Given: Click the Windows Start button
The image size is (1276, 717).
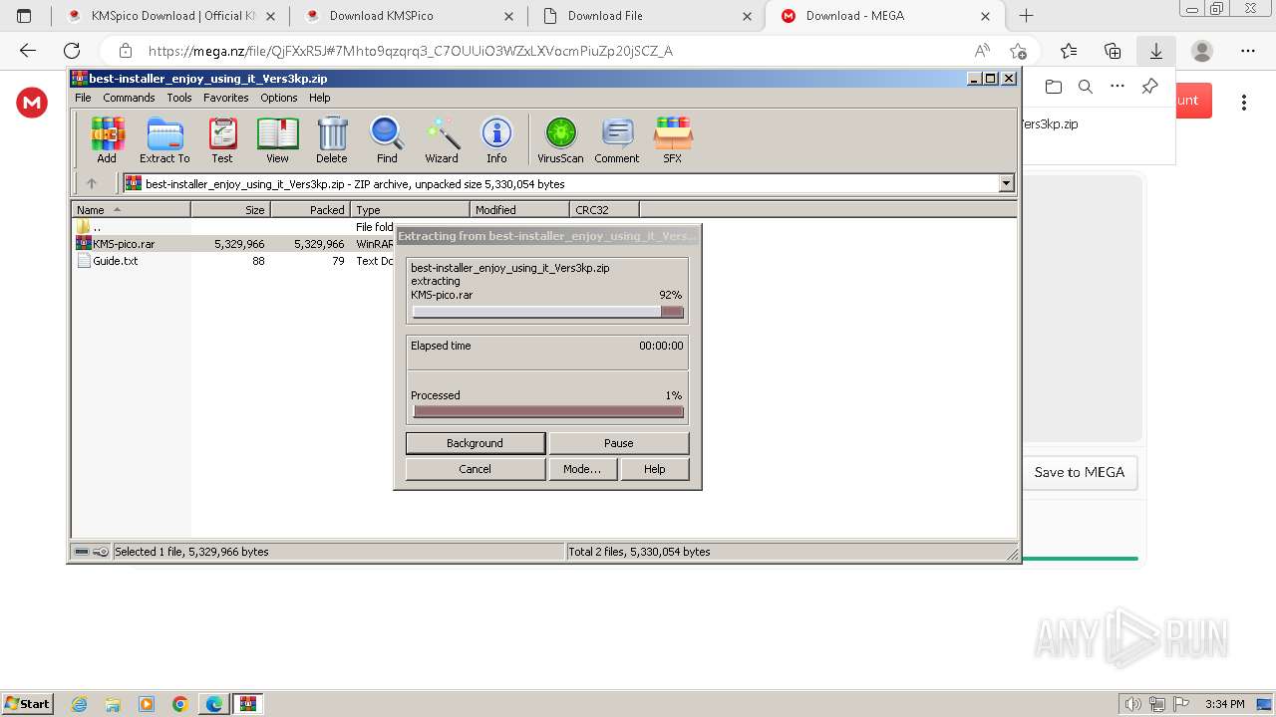Looking at the screenshot, I should pos(27,703).
